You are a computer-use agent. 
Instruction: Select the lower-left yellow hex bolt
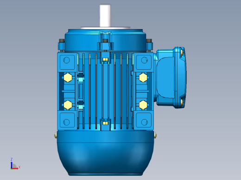(68, 105)
